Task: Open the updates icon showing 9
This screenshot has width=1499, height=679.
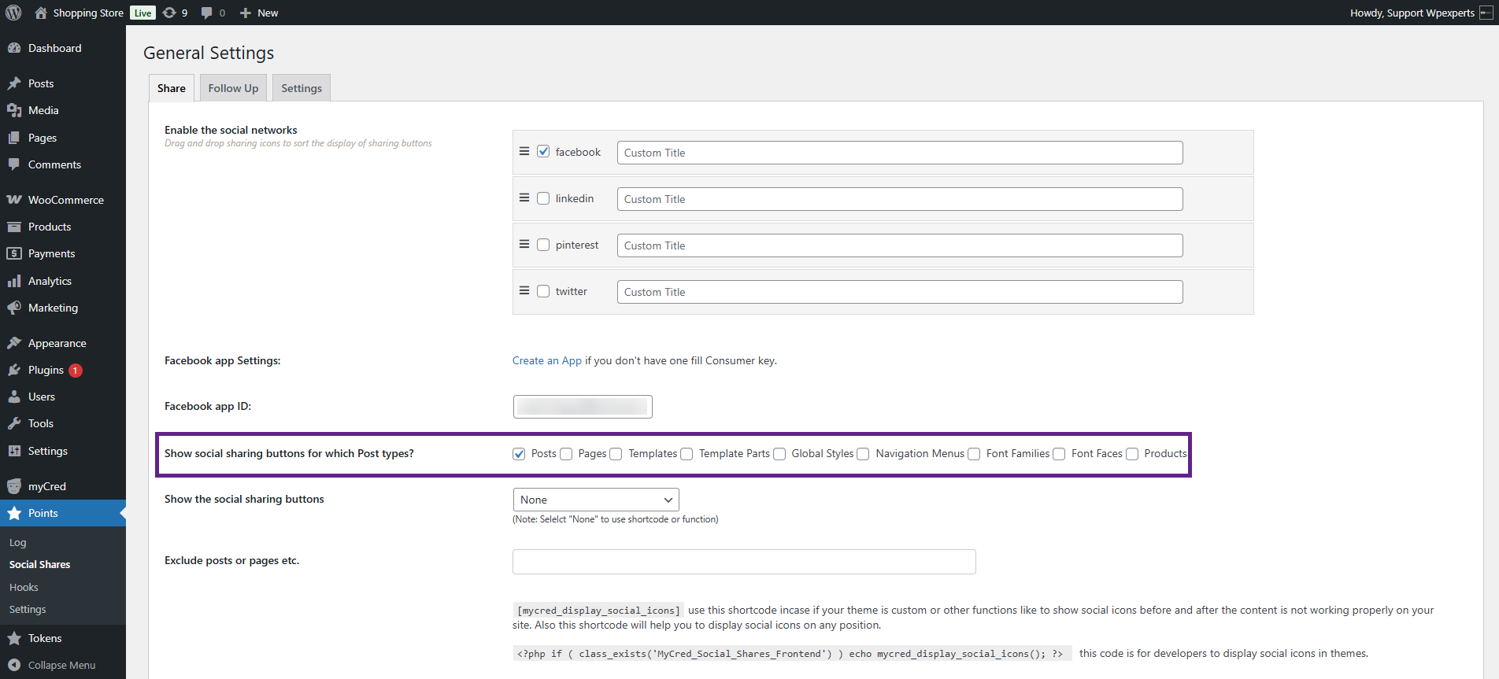Action: click(175, 13)
